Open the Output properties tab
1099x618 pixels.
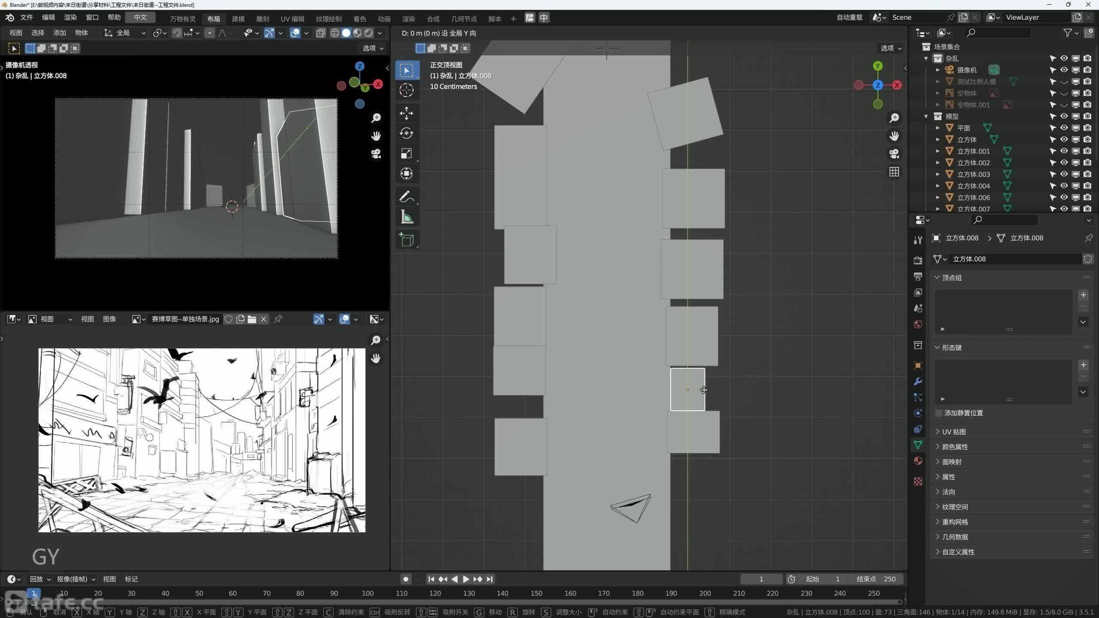tap(918, 276)
